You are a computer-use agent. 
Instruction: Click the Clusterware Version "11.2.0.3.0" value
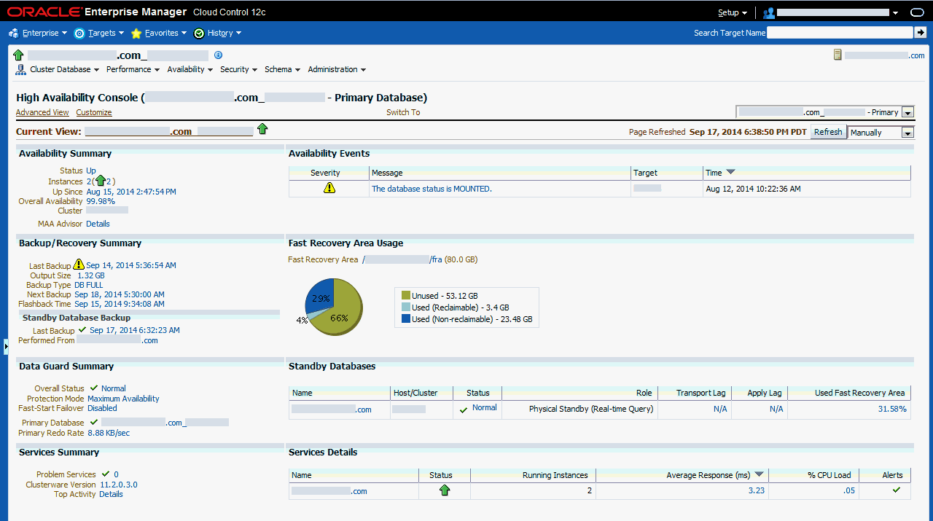pyautogui.click(x=118, y=485)
